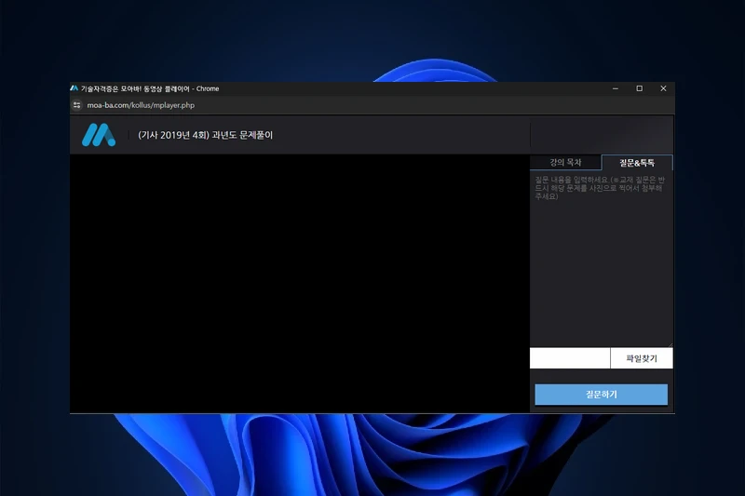Minimize the Chrome player window

616,88
